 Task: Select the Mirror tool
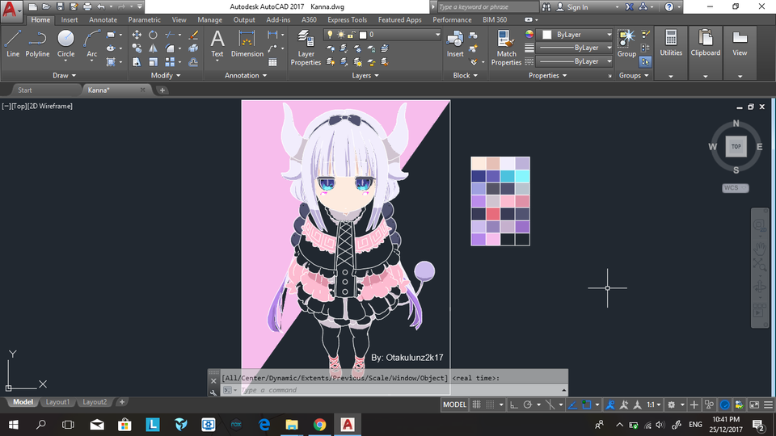(x=153, y=48)
